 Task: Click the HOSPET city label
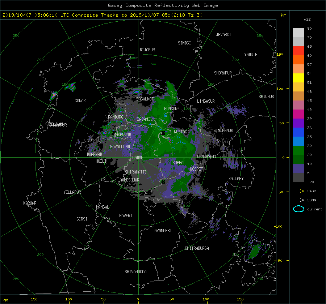point(196,169)
